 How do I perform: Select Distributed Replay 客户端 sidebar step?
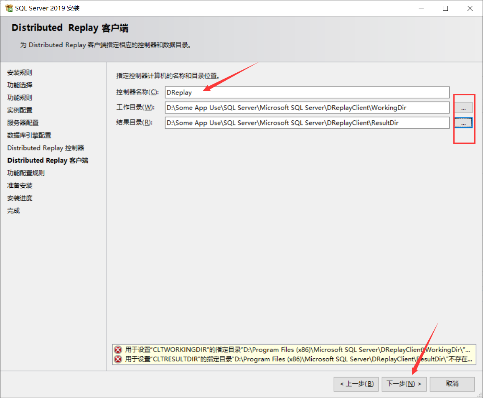(48, 160)
